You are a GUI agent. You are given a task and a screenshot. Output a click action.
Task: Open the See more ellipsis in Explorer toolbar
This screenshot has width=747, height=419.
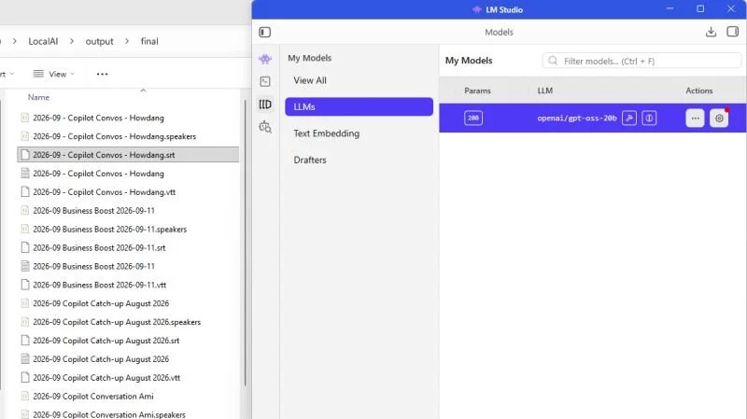point(102,74)
